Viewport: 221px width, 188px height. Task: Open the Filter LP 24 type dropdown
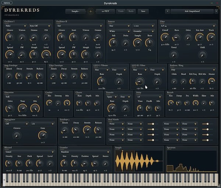click(x=188, y=26)
